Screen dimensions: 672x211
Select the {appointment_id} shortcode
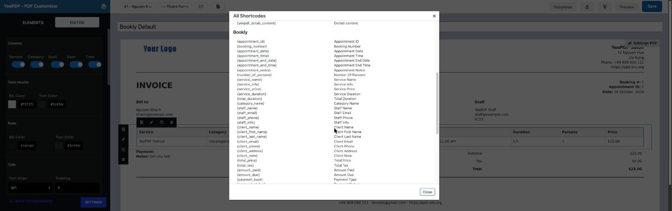pos(251,42)
